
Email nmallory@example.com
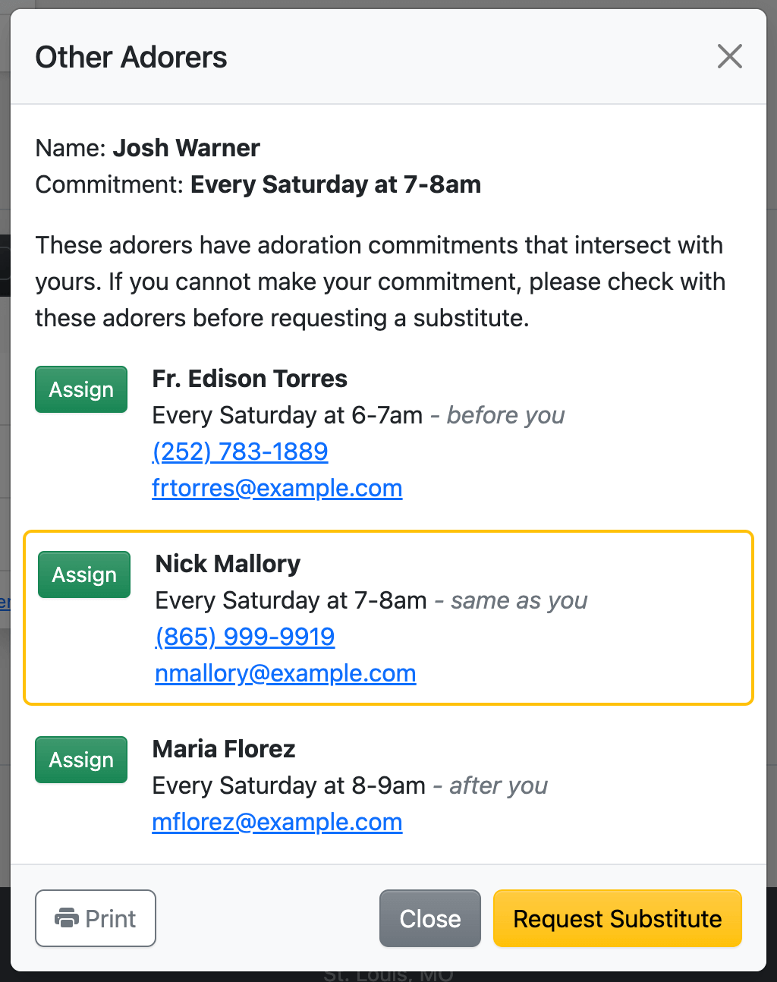click(285, 673)
